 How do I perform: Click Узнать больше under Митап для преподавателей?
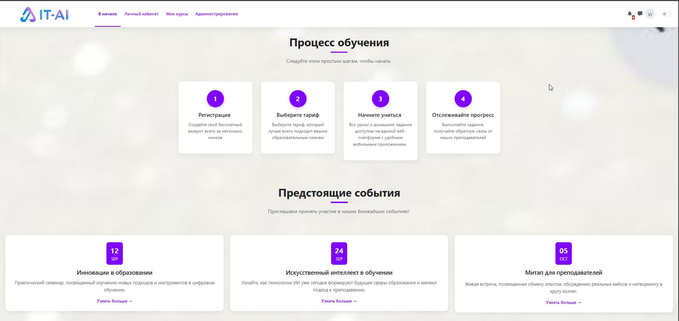click(x=563, y=302)
